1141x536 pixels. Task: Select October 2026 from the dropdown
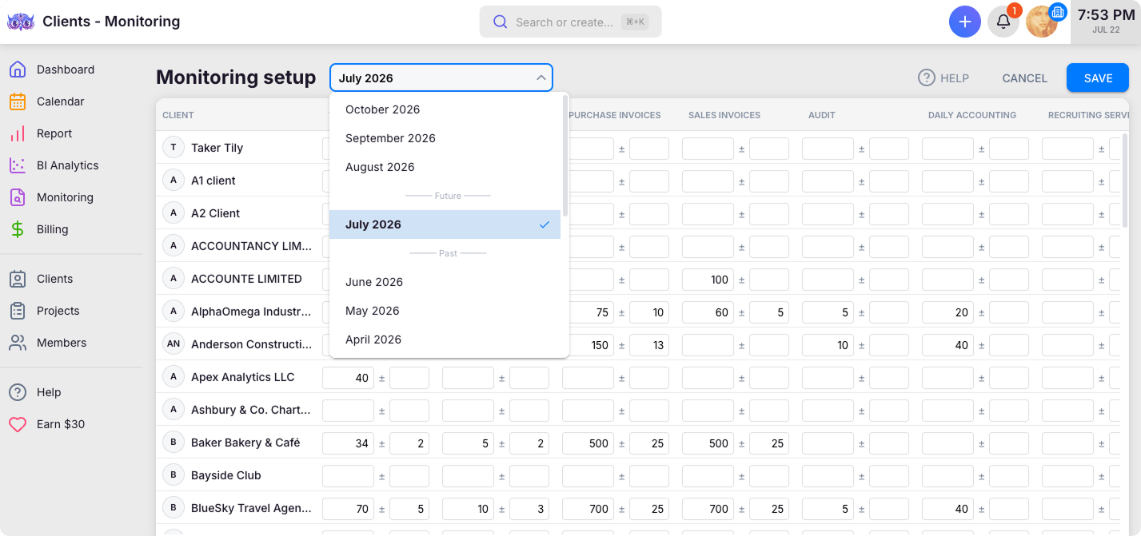[x=445, y=109]
